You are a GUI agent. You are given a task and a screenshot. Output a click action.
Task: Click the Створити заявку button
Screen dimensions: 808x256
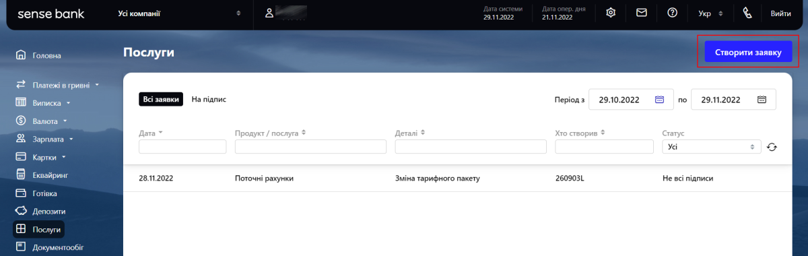(748, 52)
